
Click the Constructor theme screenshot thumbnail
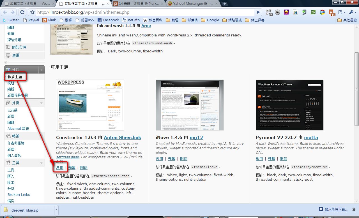pos(90,105)
